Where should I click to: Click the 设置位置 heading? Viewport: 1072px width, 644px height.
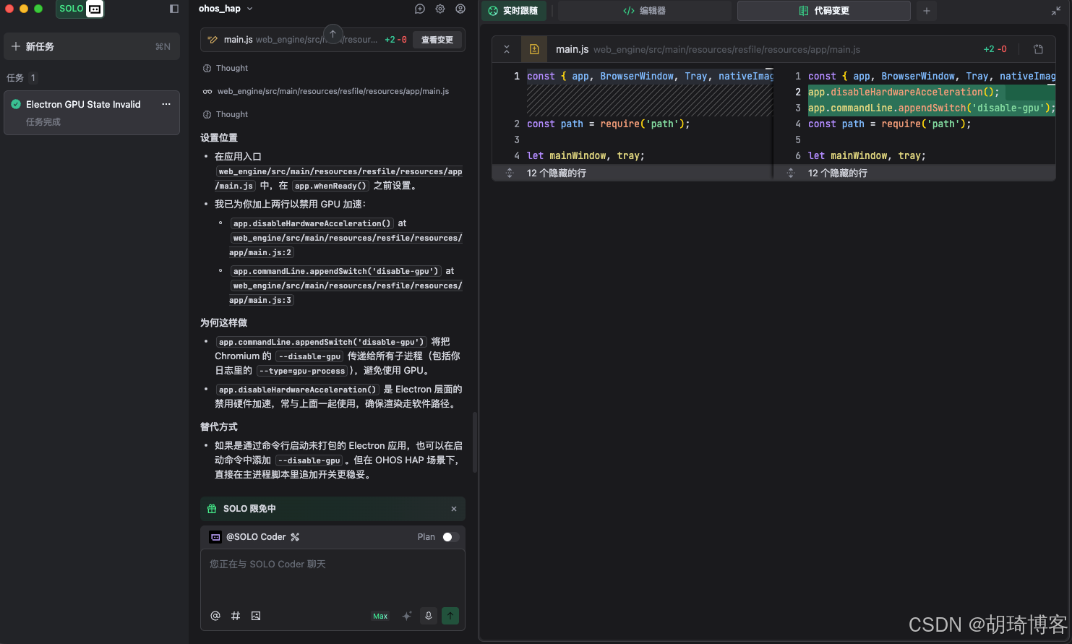tap(219, 137)
